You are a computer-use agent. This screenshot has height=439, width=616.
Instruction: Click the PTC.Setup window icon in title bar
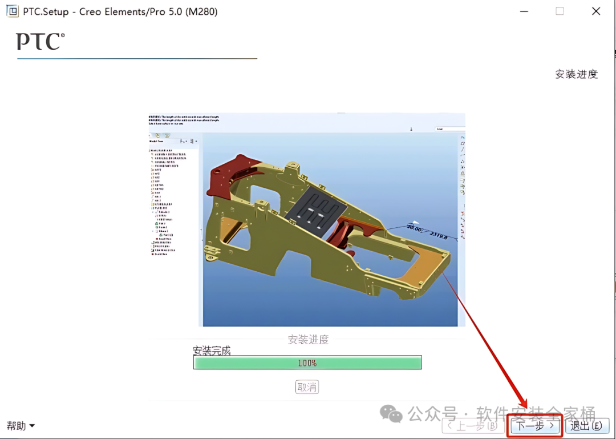coord(12,11)
